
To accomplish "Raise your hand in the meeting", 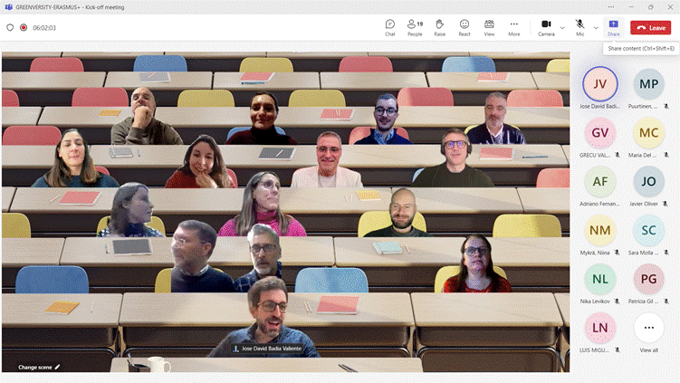I will coord(439,27).
